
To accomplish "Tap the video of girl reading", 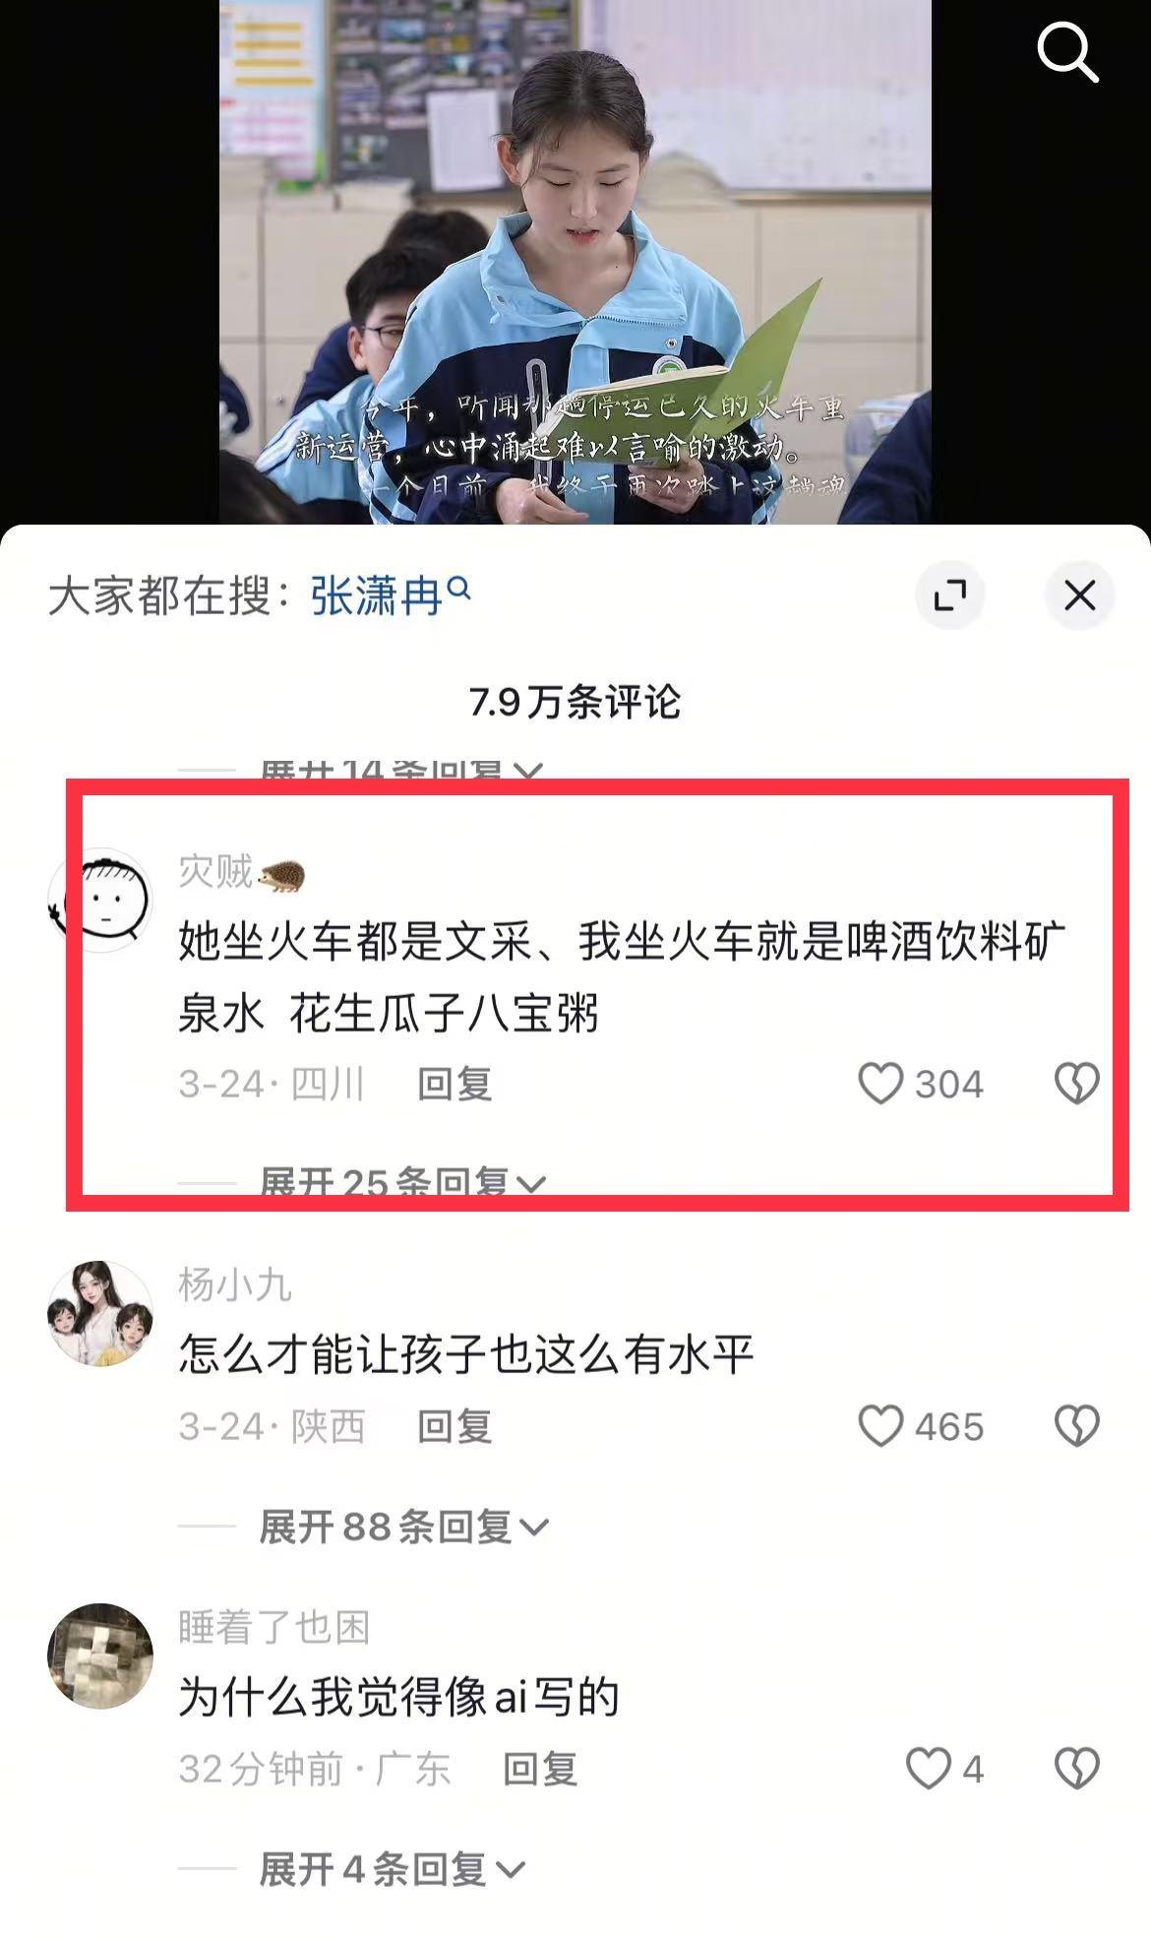I will click(x=575, y=262).
